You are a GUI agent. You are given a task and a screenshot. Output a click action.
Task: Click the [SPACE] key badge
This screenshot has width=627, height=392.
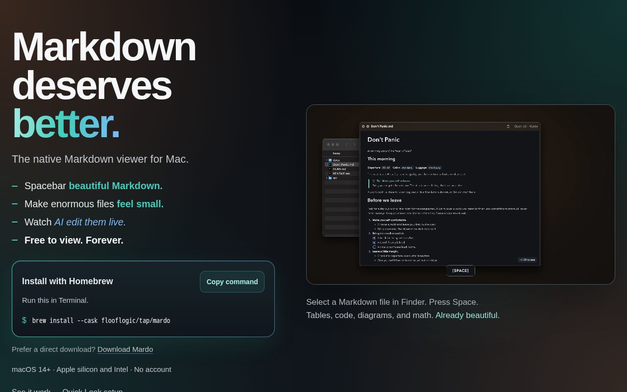460,270
